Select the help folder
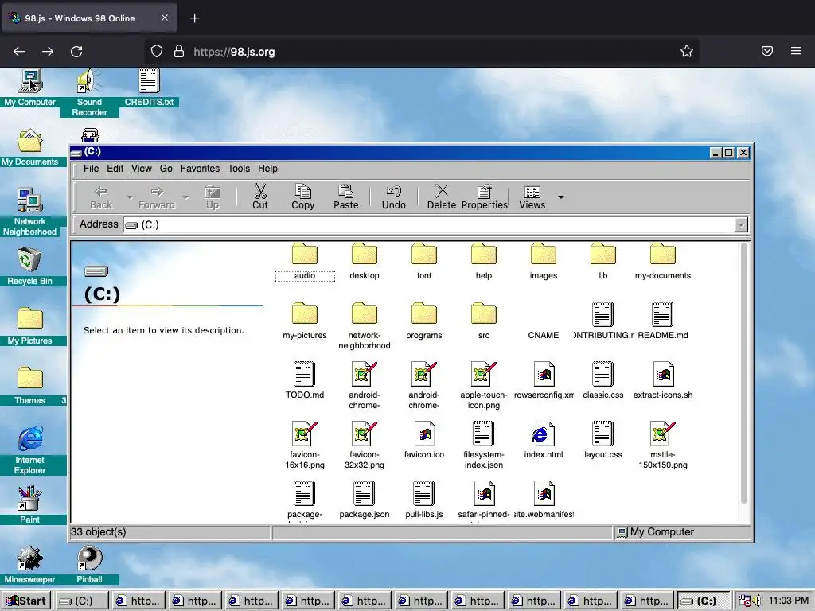 (x=484, y=262)
